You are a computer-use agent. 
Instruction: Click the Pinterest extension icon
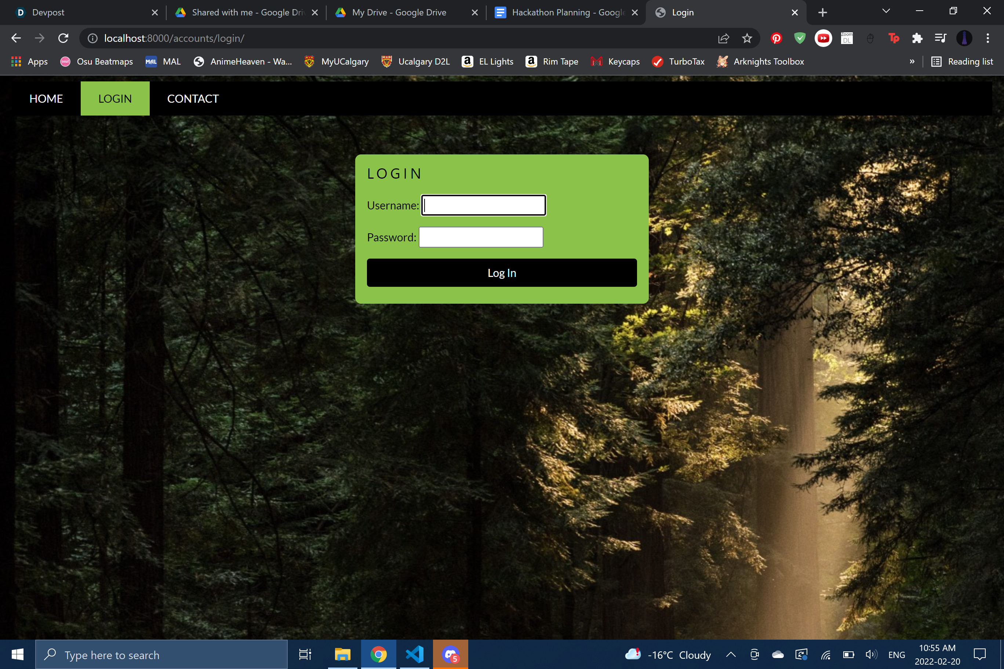(776, 39)
